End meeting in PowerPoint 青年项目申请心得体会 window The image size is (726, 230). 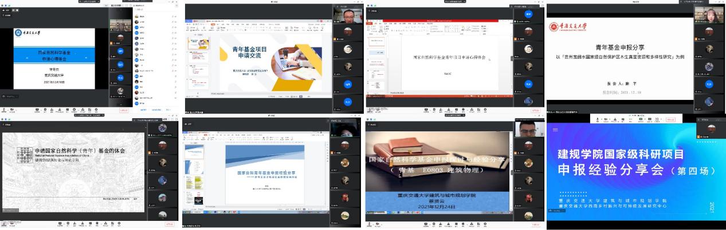tap(536, 110)
